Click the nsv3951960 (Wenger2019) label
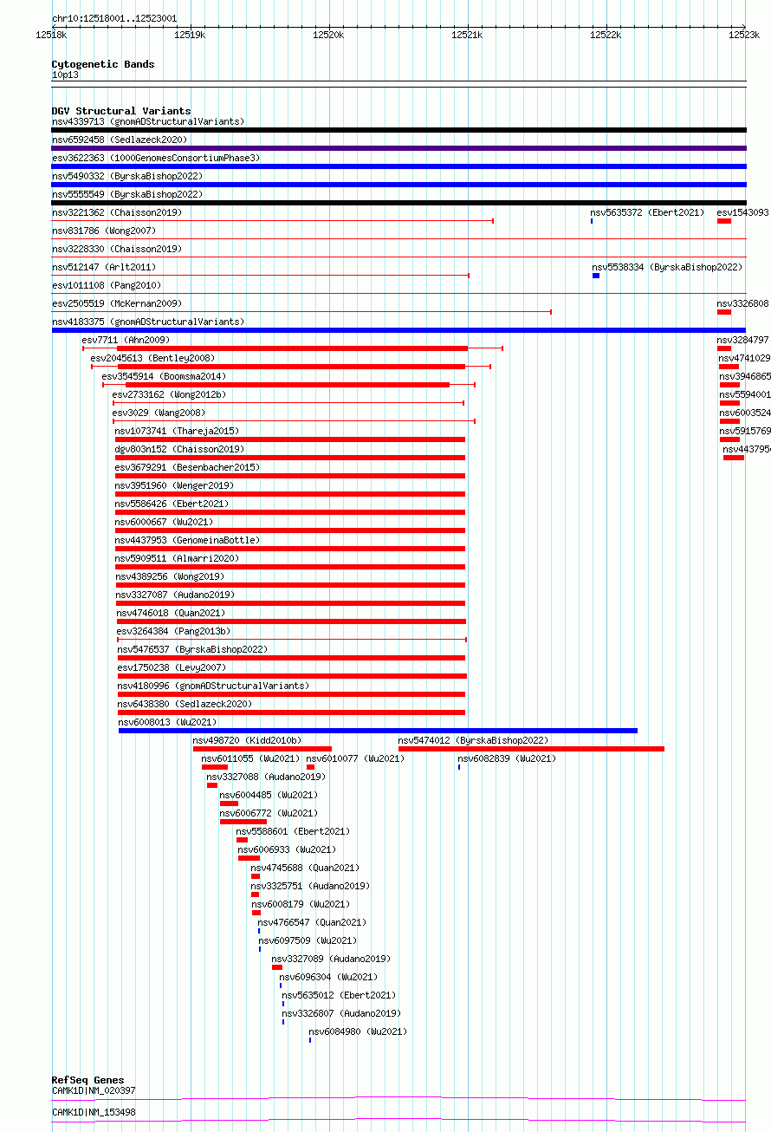This screenshot has height=1132, width=771. click(x=174, y=485)
